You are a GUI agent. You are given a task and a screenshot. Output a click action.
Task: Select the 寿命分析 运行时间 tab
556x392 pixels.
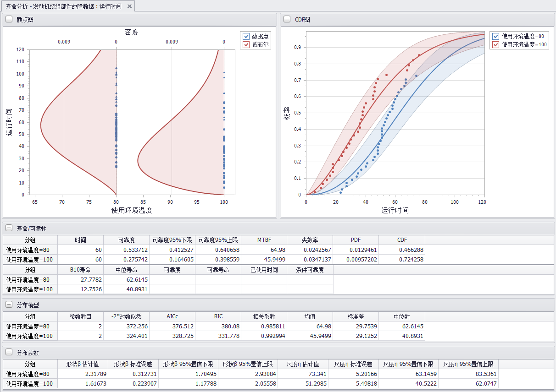pyautogui.click(x=63, y=6)
